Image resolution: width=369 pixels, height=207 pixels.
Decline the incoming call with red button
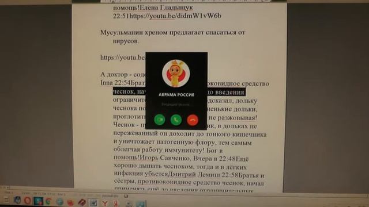click(193, 120)
